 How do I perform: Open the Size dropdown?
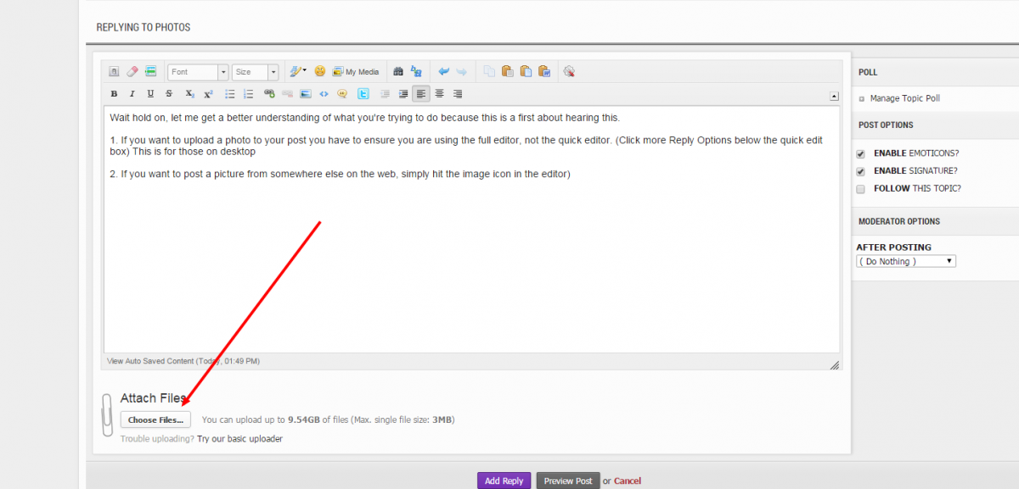[255, 73]
